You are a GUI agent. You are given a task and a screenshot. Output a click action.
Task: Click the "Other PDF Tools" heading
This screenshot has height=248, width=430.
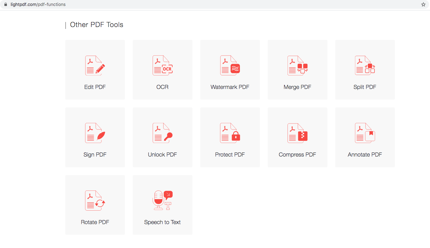pyautogui.click(x=97, y=25)
